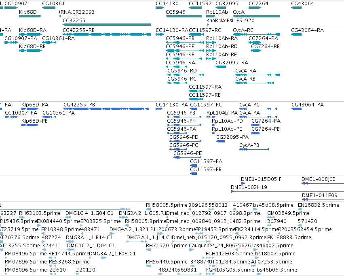The height and width of the screenshot is (276, 344).
Task: Select EST label GM03849.5prime
Action: [288, 213]
